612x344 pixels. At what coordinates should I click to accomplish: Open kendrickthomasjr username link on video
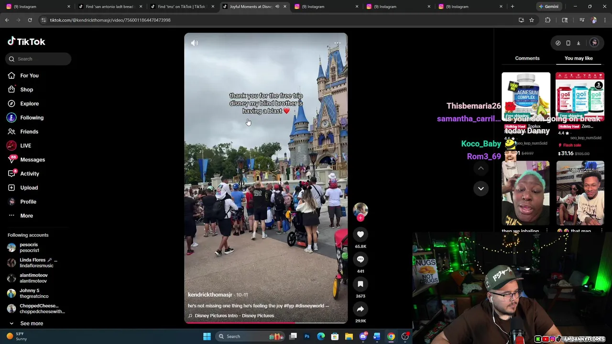pyautogui.click(x=210, y=295)
